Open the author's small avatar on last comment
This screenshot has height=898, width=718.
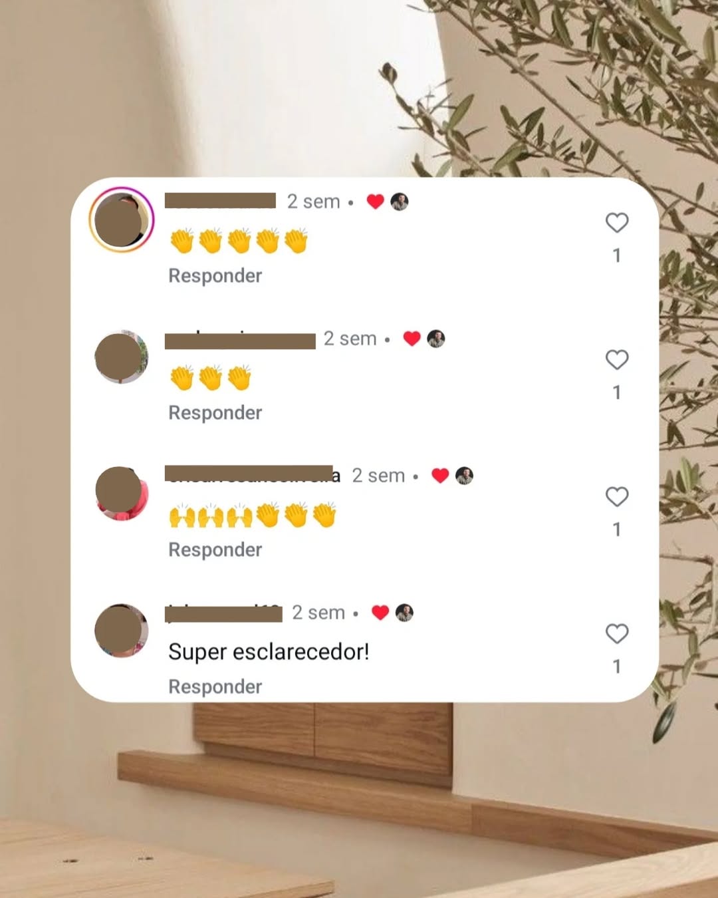[x=404, y=613]
